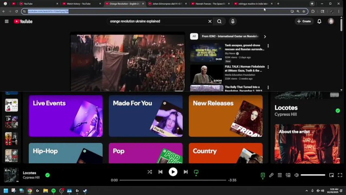Image resolution: width=346 pixels, height=195 pixels.
Task: Open Spotify miniplayer
Action: 331,175
